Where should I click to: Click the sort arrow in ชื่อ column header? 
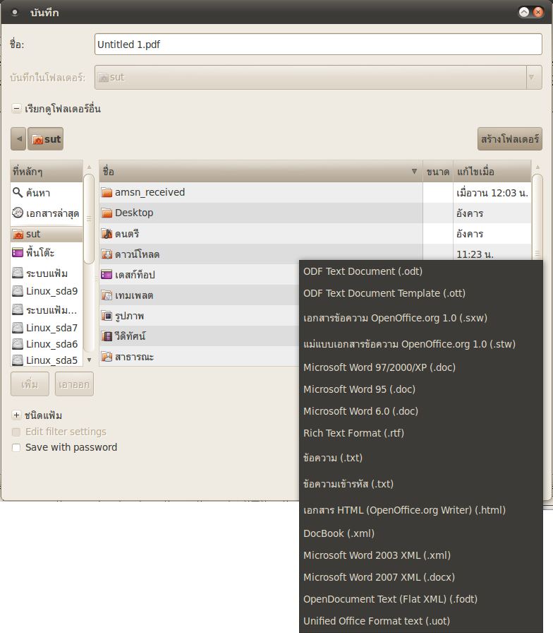414,171
